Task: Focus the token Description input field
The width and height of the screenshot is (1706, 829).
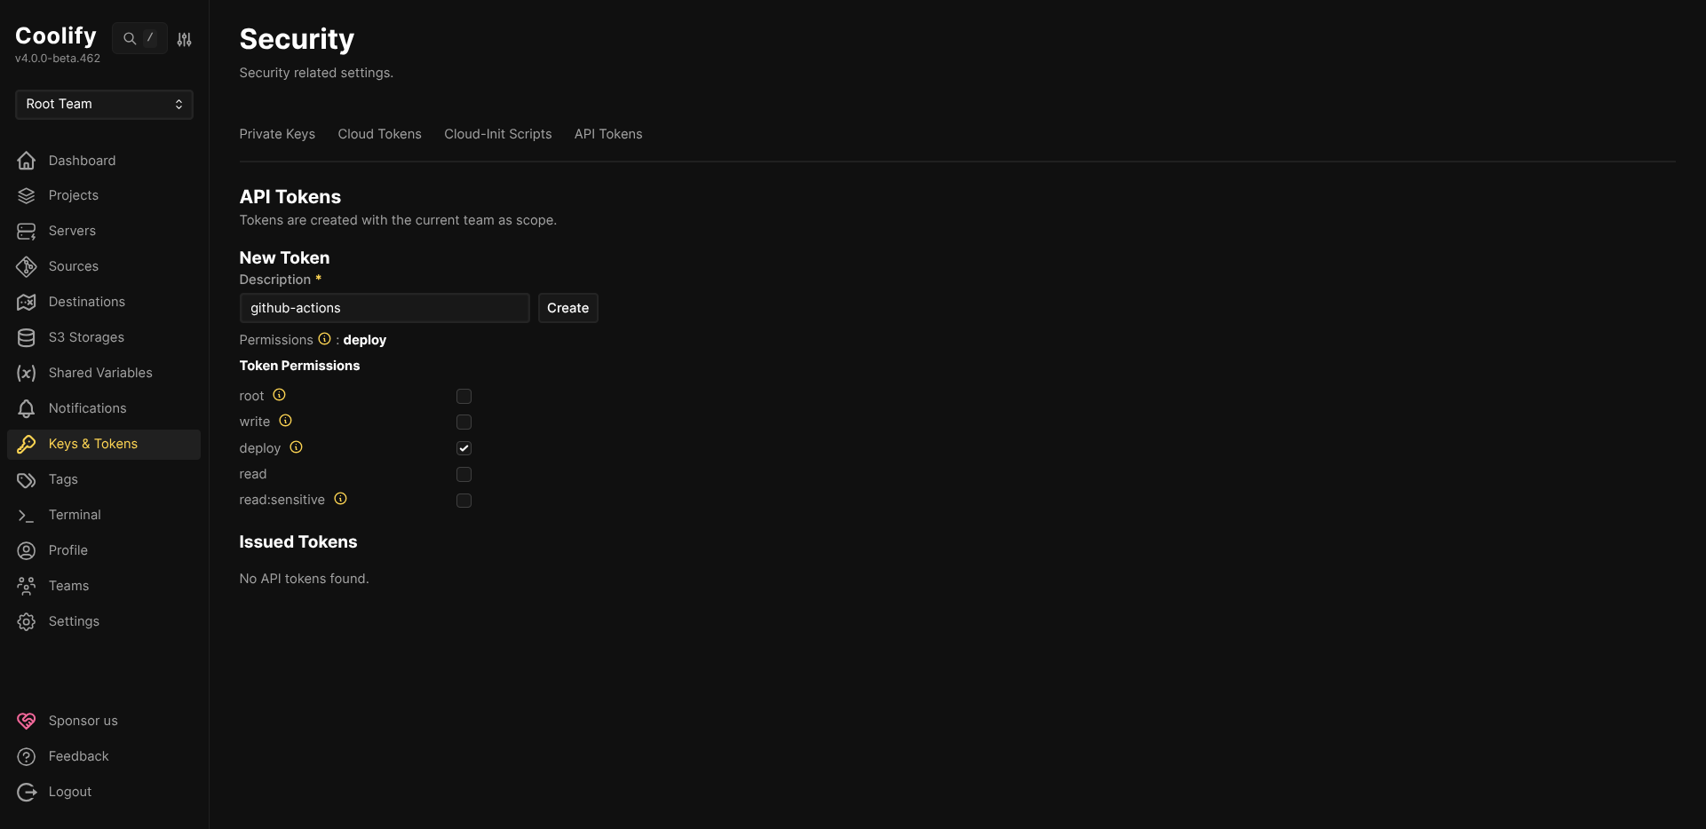Action: (384, 308)
